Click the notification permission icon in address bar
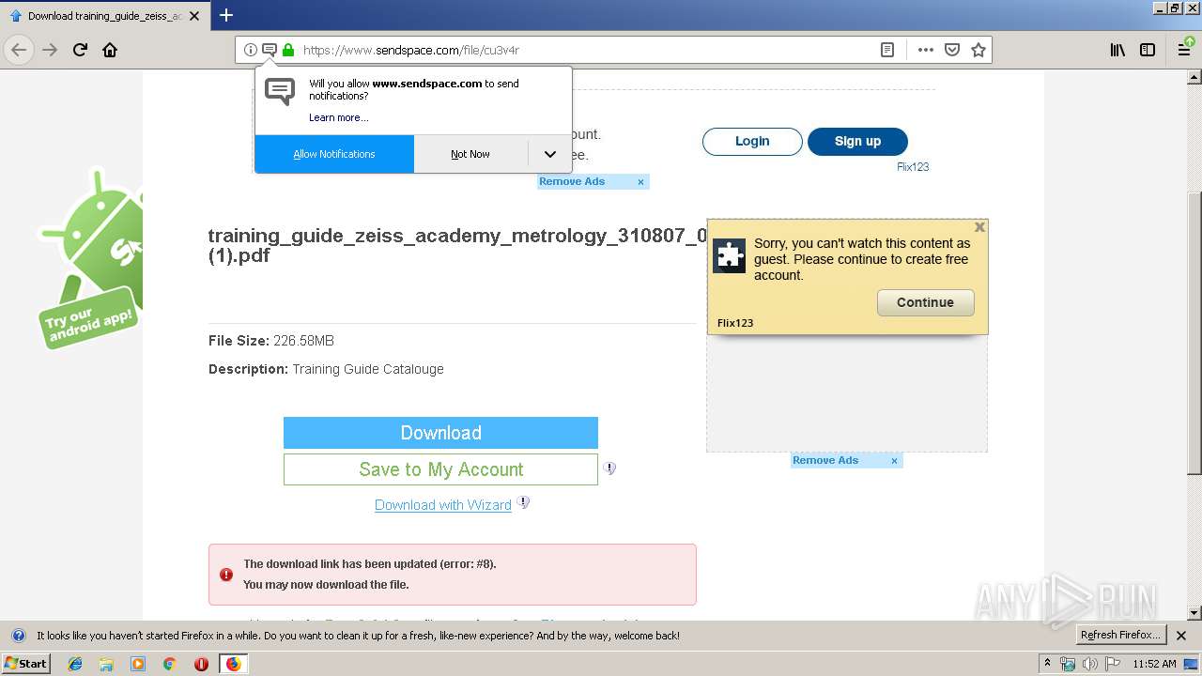The height and width of the screenshot is (676, 1202). (x=269, y=50)
